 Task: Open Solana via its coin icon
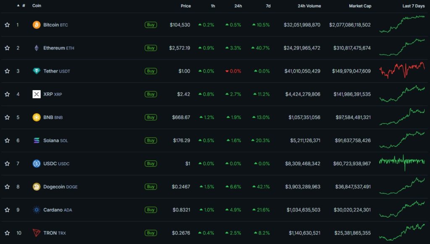point(37,140)
